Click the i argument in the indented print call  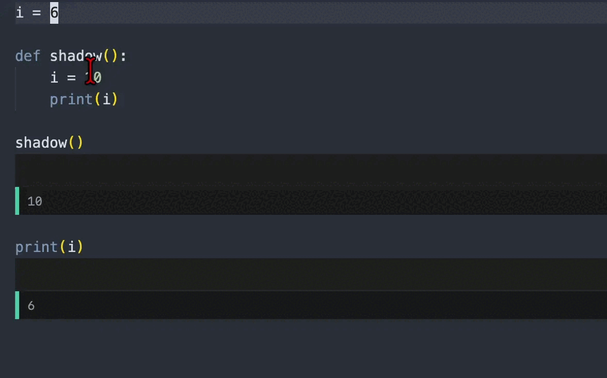tap(106, 99)
